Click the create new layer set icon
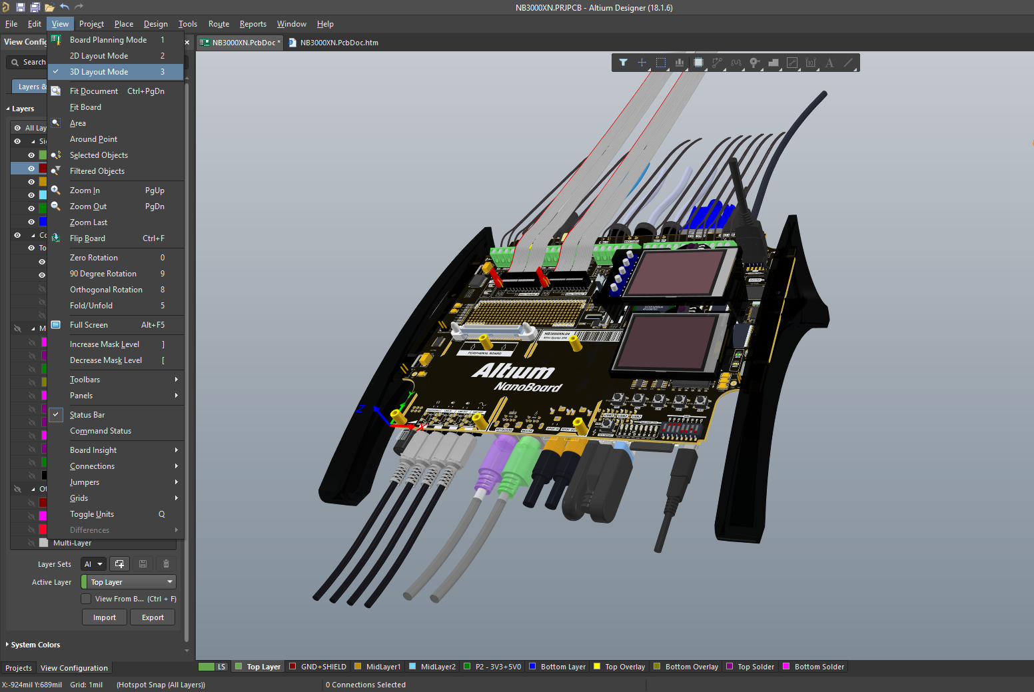Image resolution: width=1034 pixels, height=692 pixels. point(119,564)
